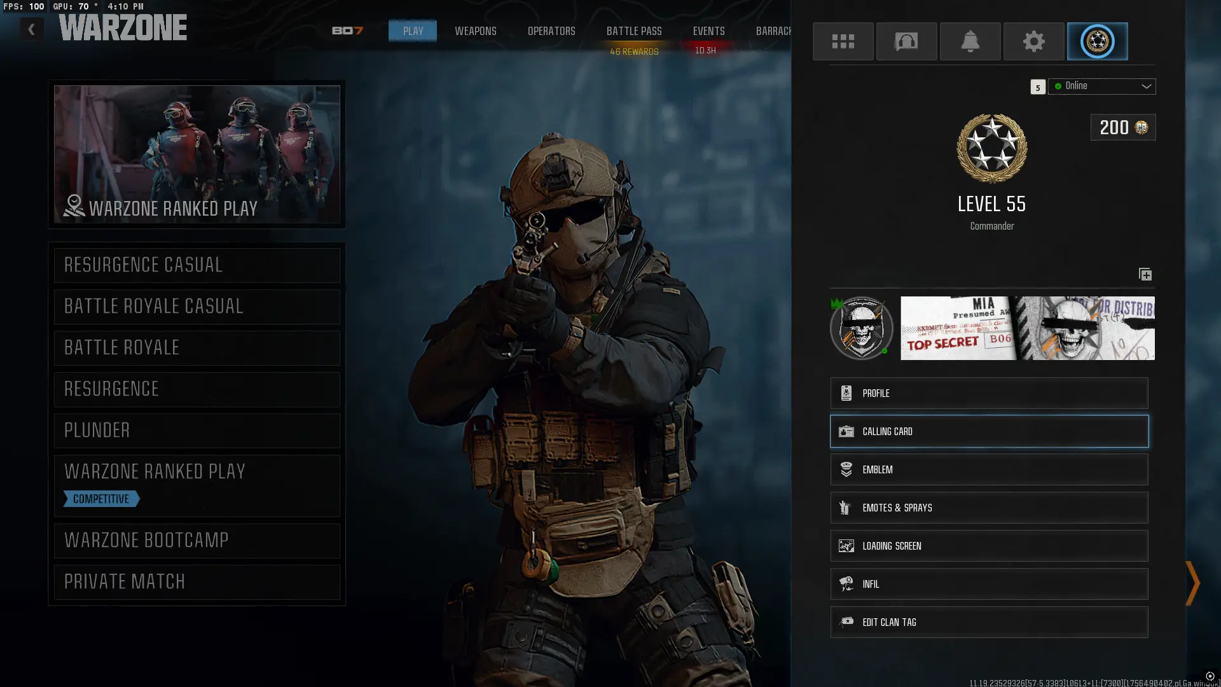The image size is (1221, 687).
Task: Open the BARRACKS tab
Action: [x=773, y=31]
